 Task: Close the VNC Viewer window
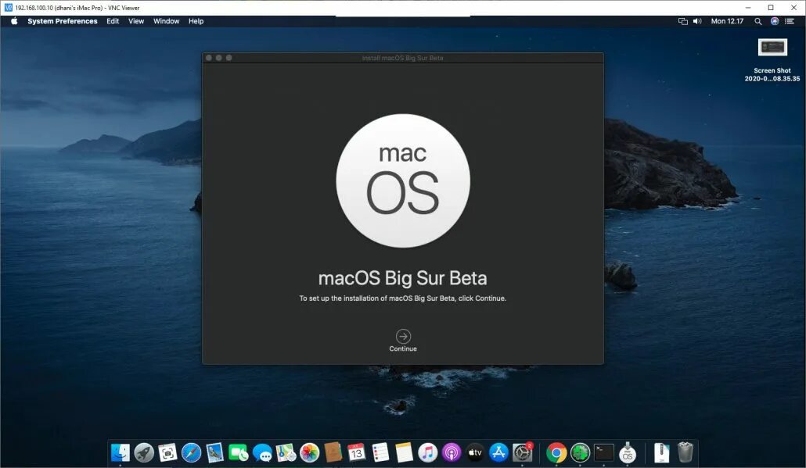[793, 7]
